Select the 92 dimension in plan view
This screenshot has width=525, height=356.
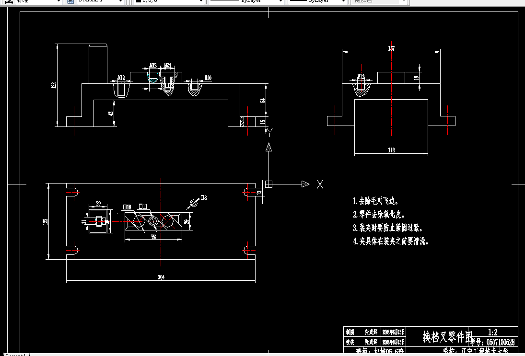(153, 236)
